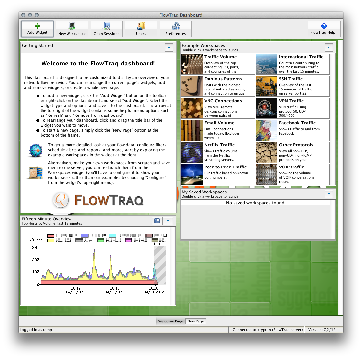362x359 pixels.
Task: Click the KB/sec axis unit label
Action: (36, 240)
